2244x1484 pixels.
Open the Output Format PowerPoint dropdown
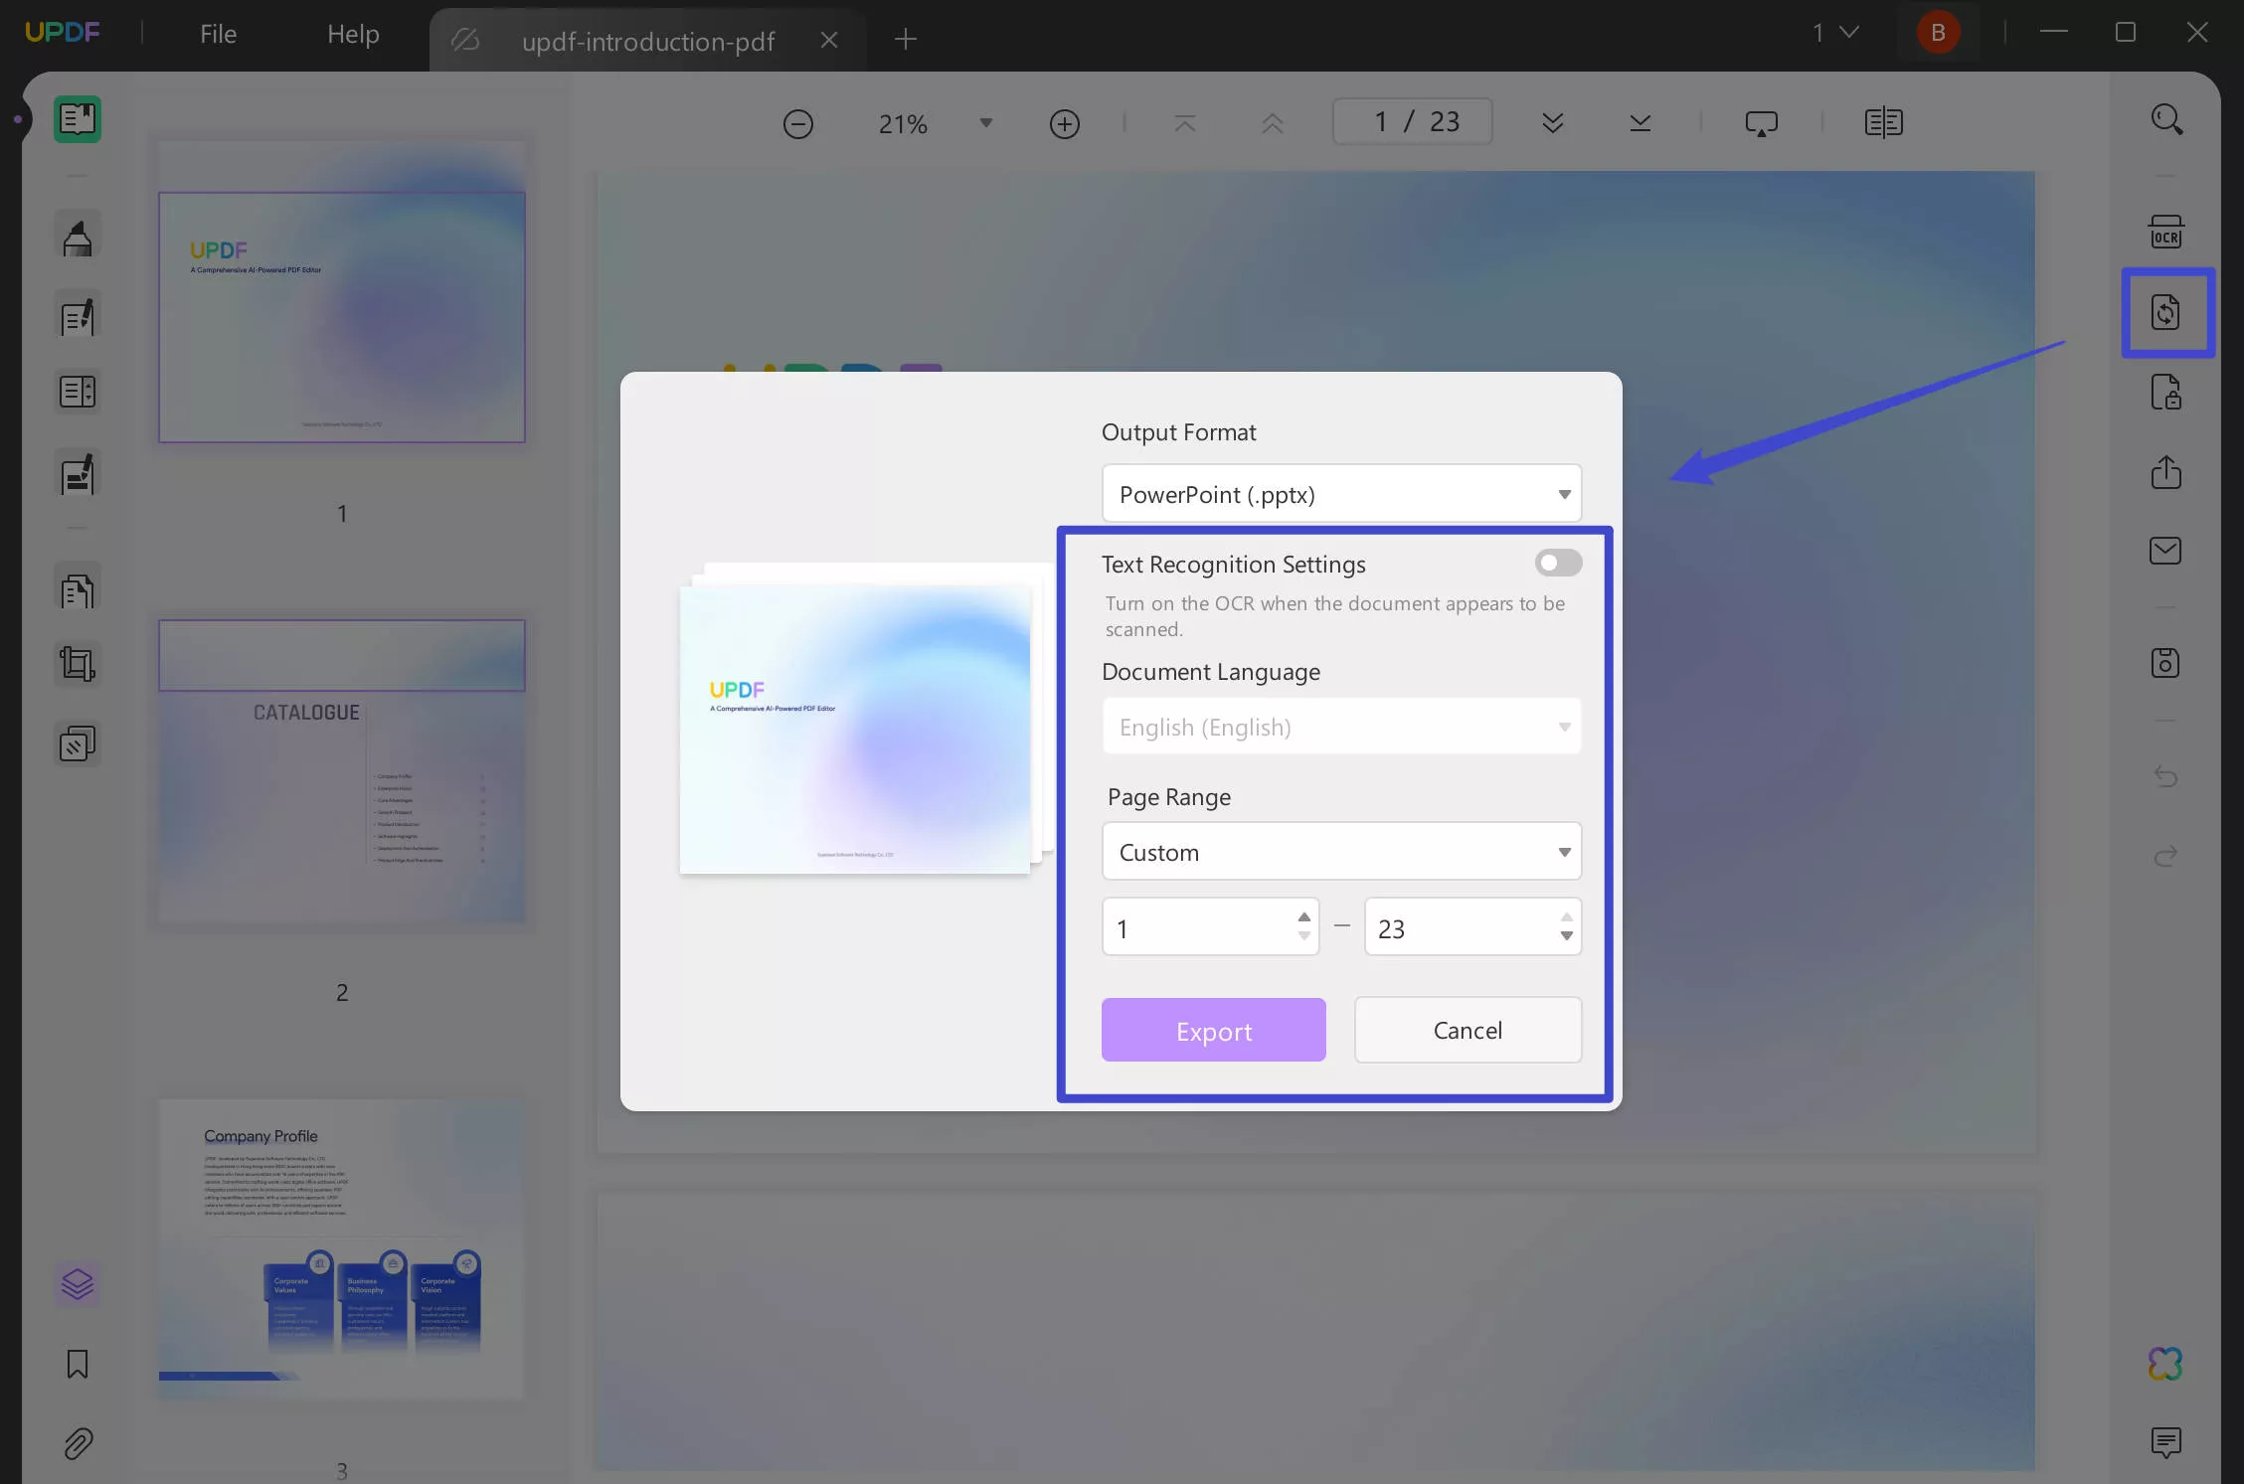[x=1341, y=494]
